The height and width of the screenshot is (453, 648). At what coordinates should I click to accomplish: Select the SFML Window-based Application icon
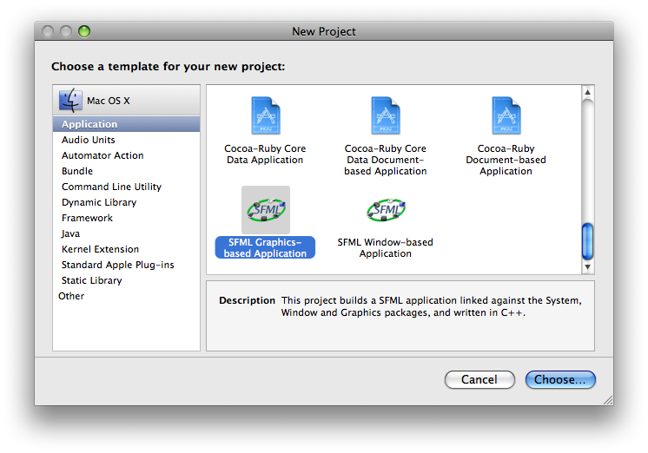coord(385,210)
